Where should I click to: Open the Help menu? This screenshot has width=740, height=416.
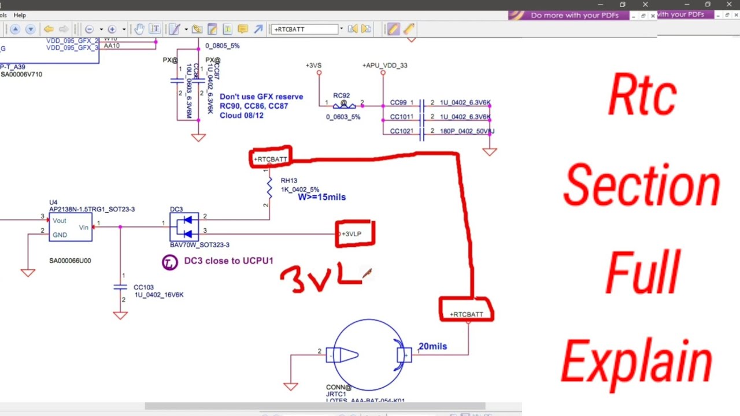coord(20,15)
